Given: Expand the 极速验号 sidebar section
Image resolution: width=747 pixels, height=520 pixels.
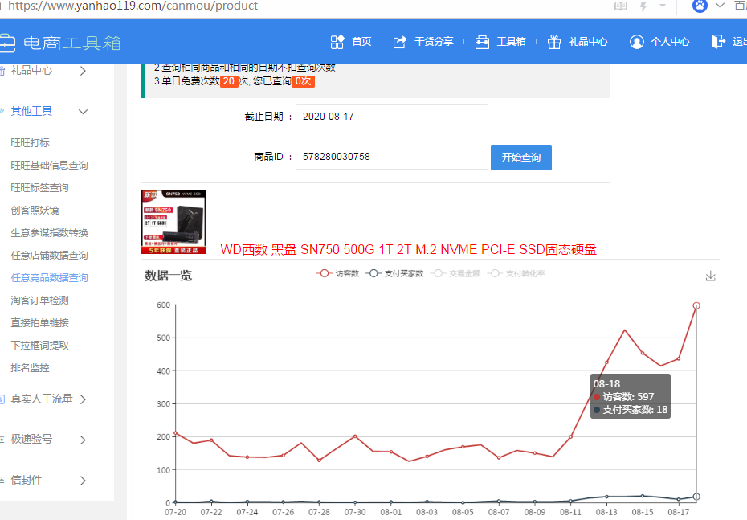Looking at the screenshot, I should [x=83, y=440].
